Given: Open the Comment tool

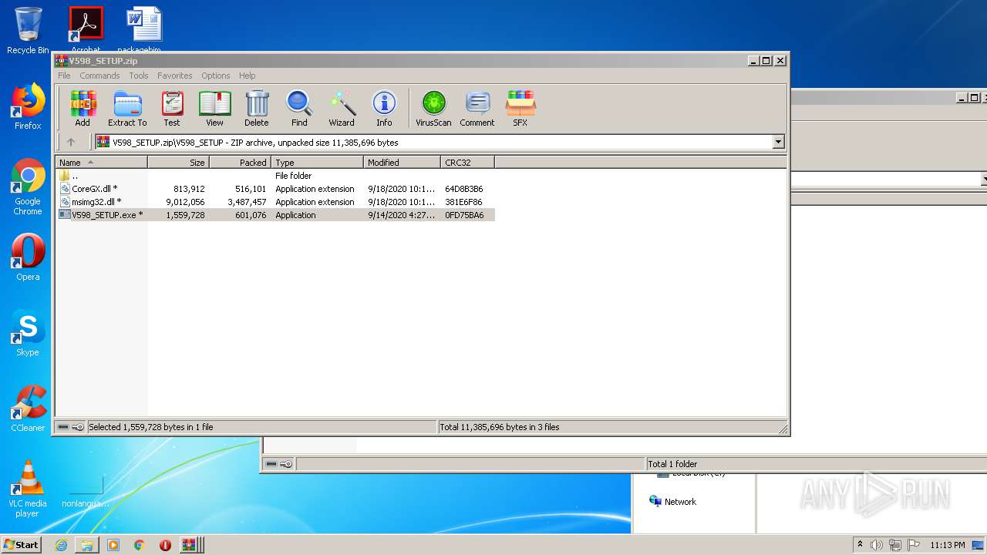Looking at the screenshot, I should 477,108.
